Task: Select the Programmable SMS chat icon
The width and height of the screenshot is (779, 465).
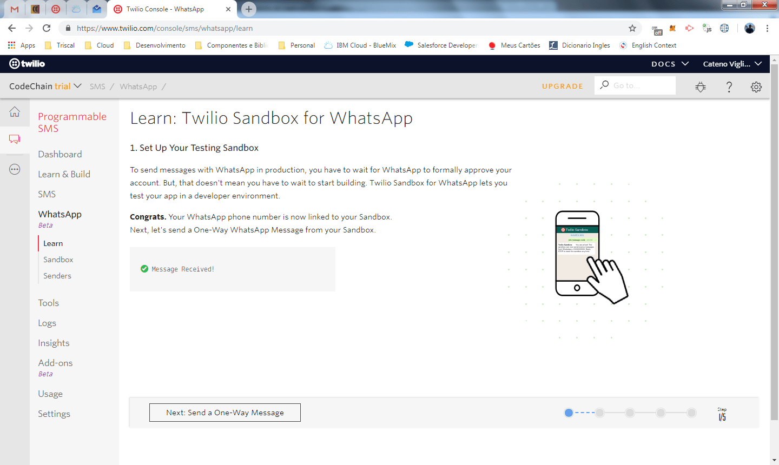Action: tap(15, 139)
